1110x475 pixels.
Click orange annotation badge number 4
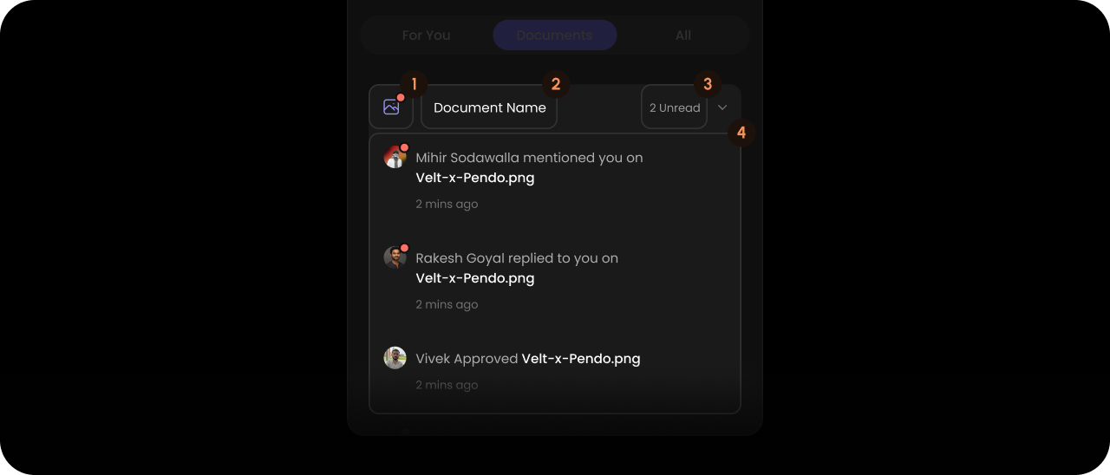(x=741, y=133)
